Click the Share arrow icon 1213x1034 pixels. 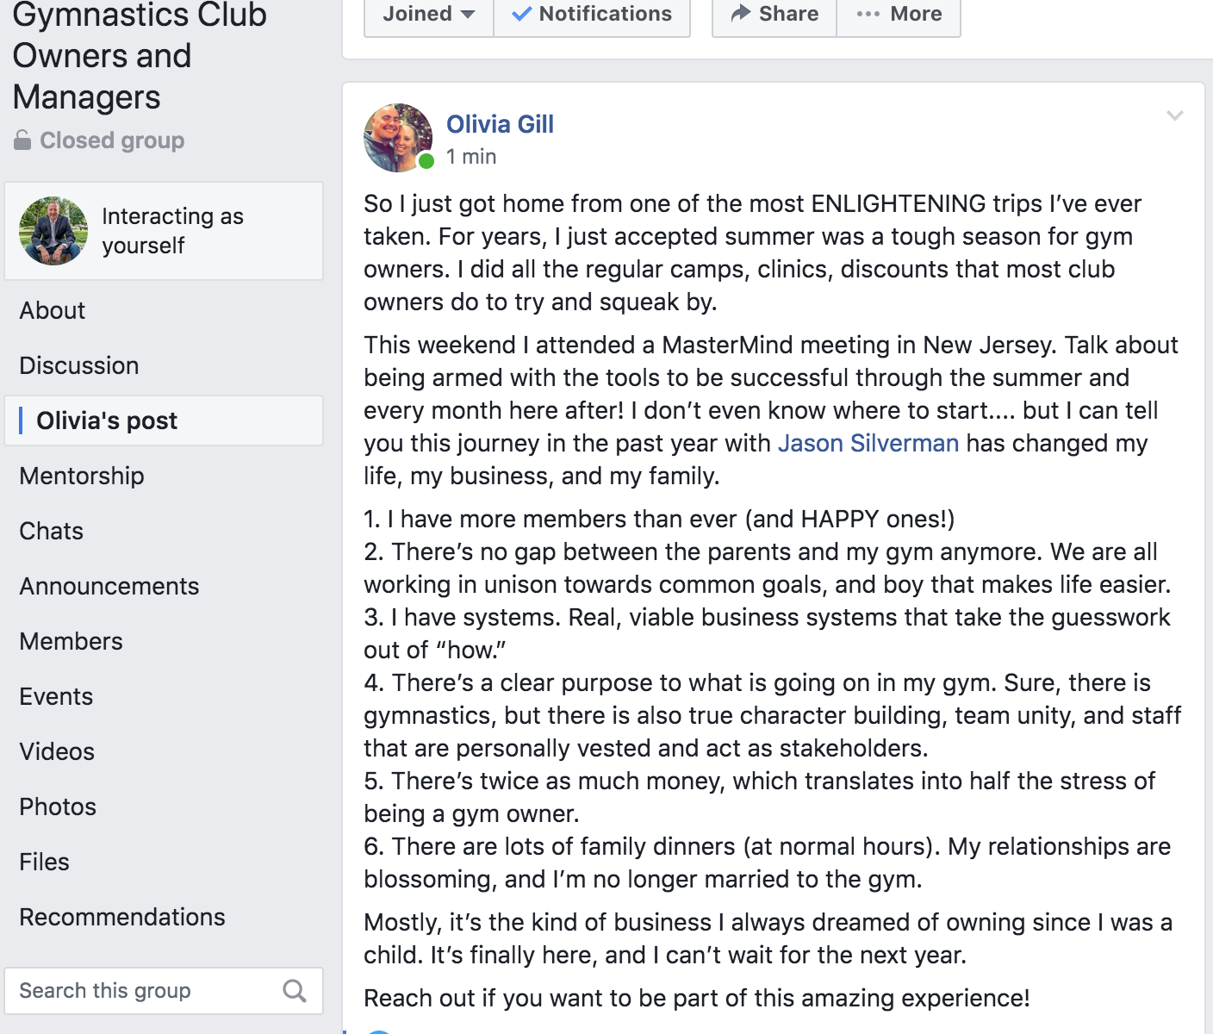[x=741, y=13]
